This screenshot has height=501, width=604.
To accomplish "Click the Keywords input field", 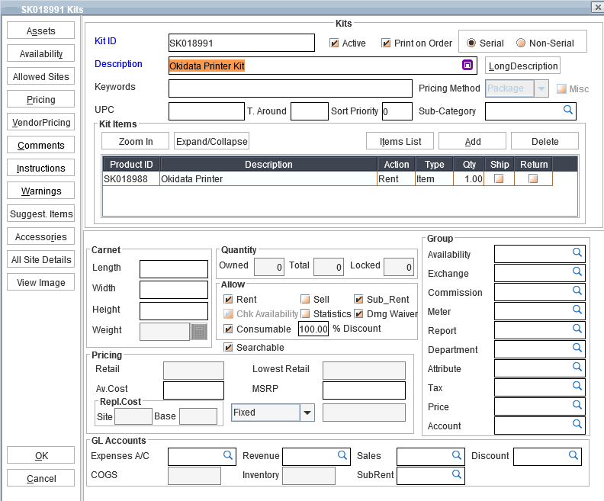I will (x=291, y=88).
